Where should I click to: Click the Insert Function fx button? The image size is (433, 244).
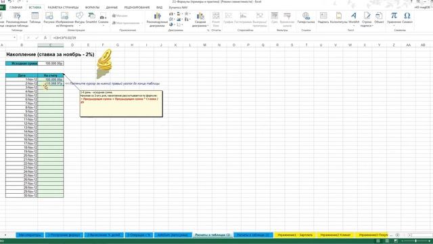45,38
